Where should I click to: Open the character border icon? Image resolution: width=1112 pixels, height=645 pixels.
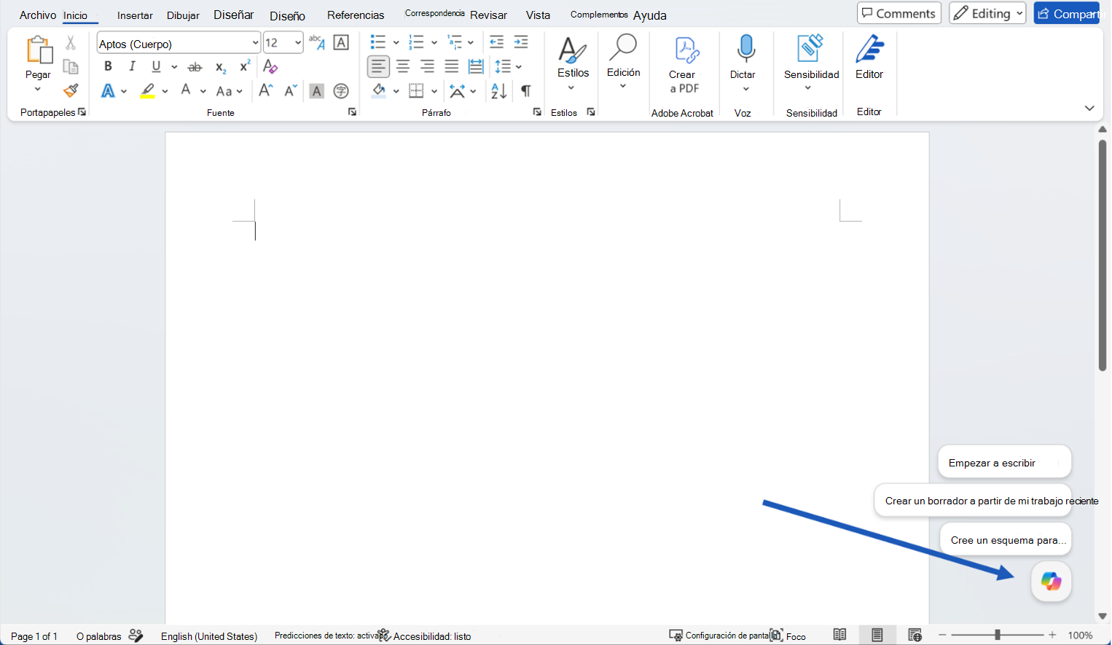pyautogui.click(x=341, y=42)
